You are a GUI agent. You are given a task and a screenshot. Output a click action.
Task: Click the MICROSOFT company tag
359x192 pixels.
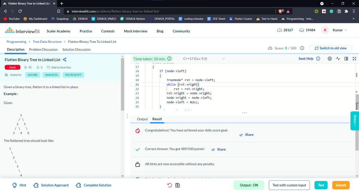point(73,75)
